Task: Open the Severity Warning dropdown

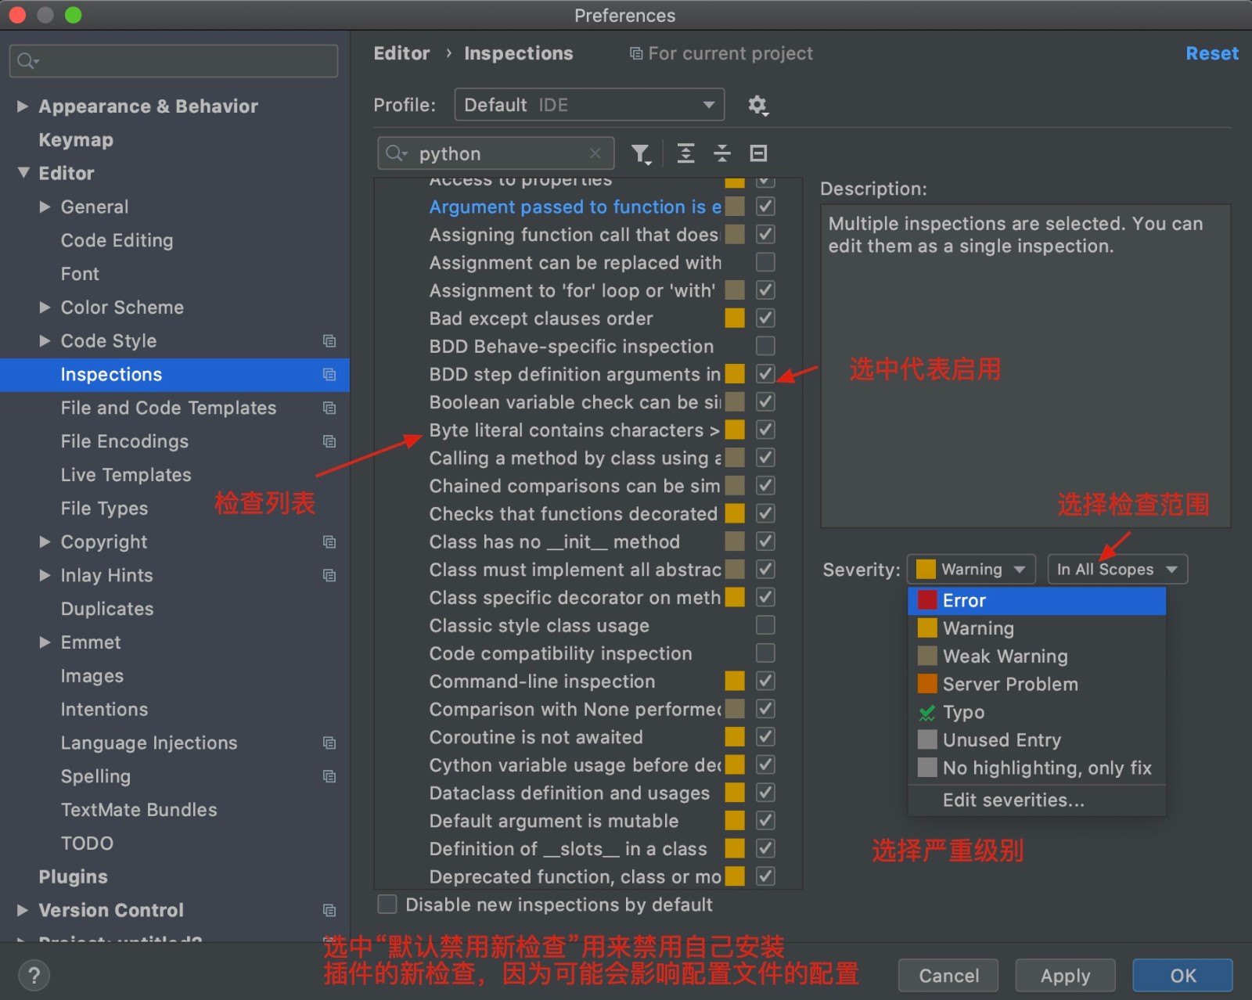Action: tap(971, 569)
